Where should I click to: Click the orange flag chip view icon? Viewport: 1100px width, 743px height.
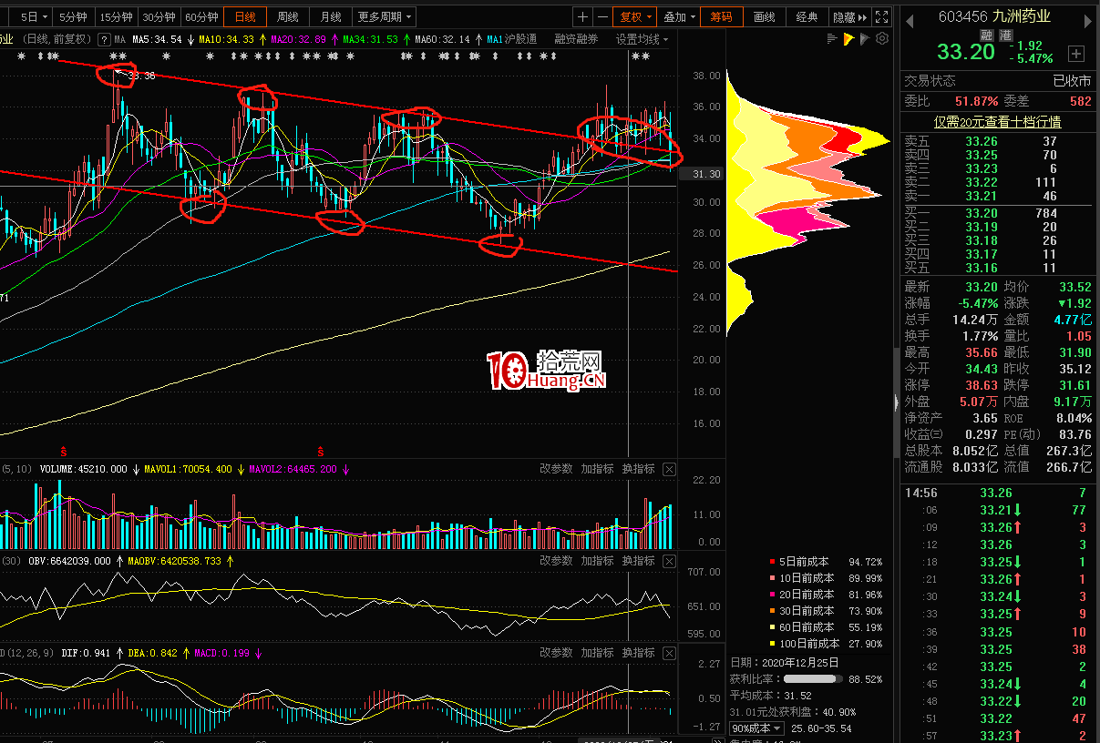pyautogui.click(x=848, y=39)
